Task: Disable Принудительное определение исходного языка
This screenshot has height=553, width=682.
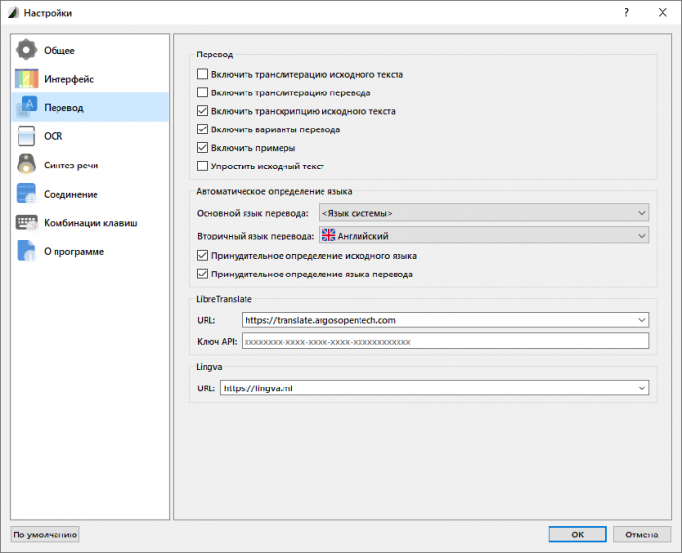Action: [203, 256]
